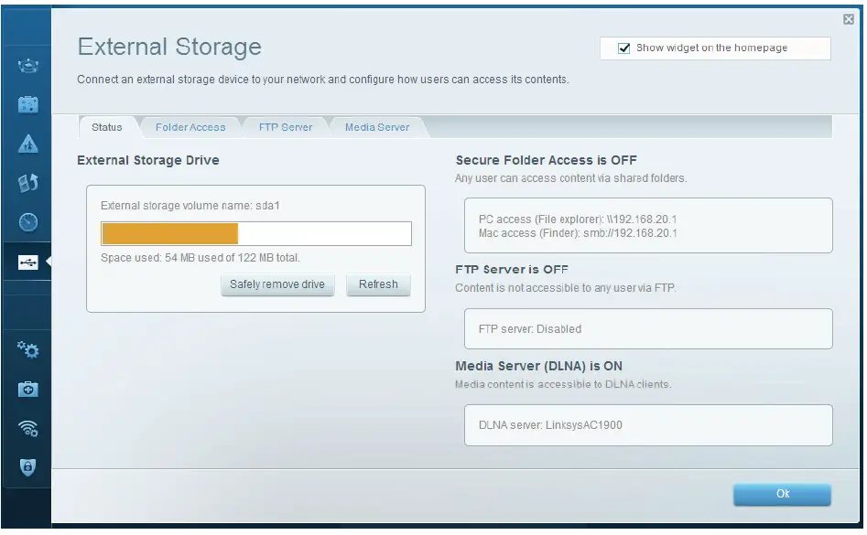The image size is (867, 535).
Task: Open the Wireless settings Wi-Fi icon
Action: point(27,429)
